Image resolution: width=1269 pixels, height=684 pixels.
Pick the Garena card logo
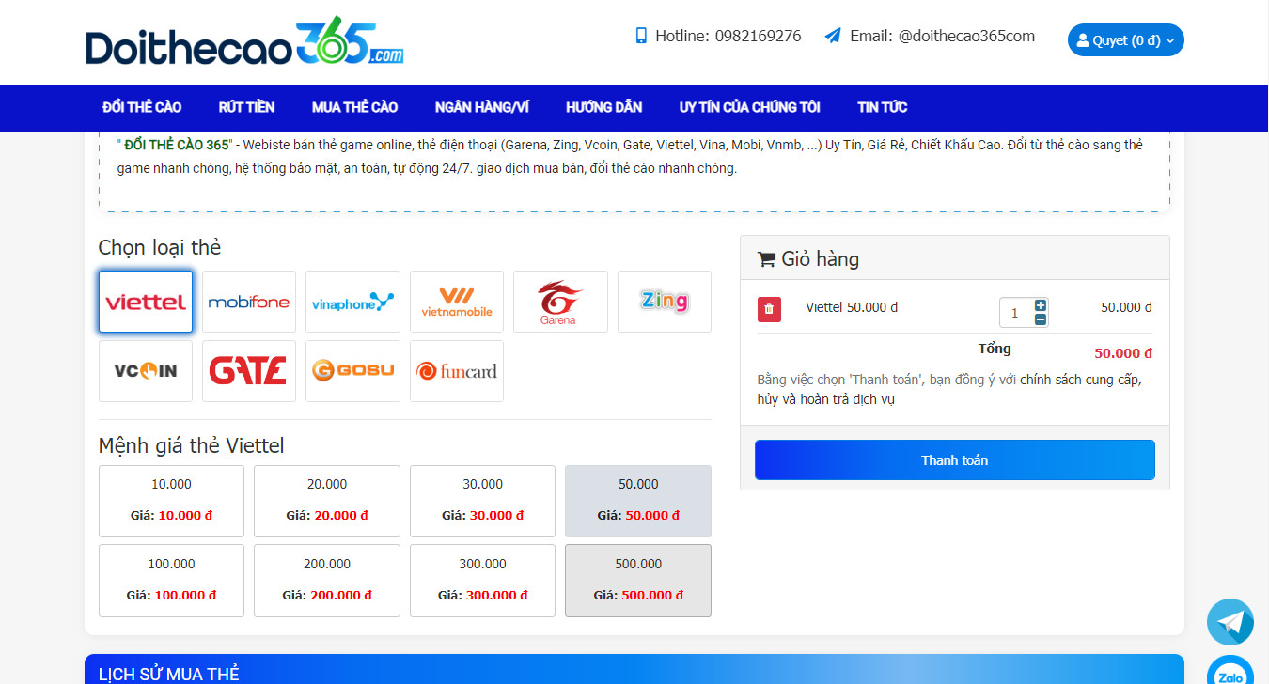560,302
